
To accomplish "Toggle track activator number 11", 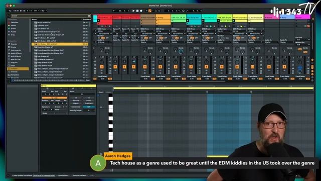I will 252,67.
